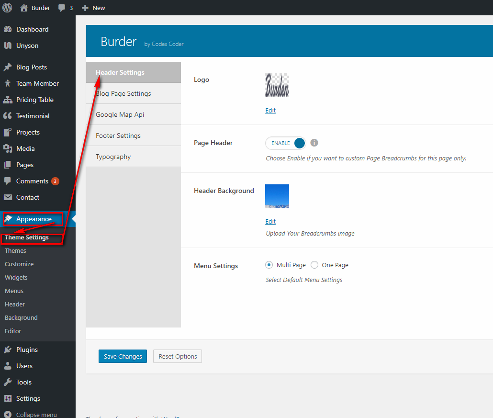Open the comments bubble icon in admin bar
Image resolution: width=493 pixels, height=418 pixels.
(x=62, y=8)
